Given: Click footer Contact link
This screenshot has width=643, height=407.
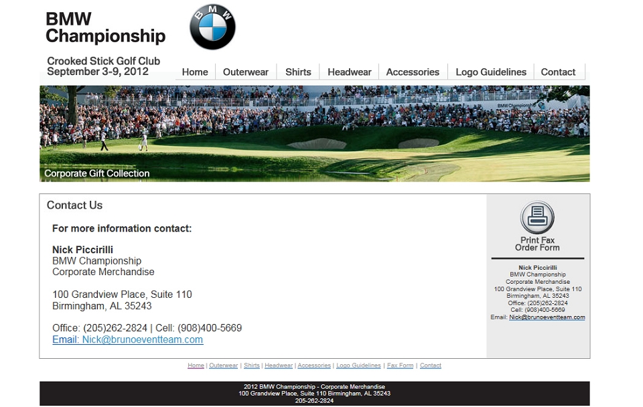Looking at the screenshot, I should point(431,365).
